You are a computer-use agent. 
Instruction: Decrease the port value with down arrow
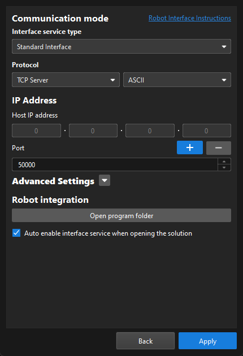(x=224, y=168)
